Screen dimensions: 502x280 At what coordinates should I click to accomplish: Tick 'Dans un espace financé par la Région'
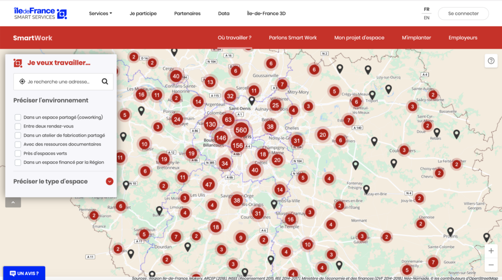[x=18, y=162]
